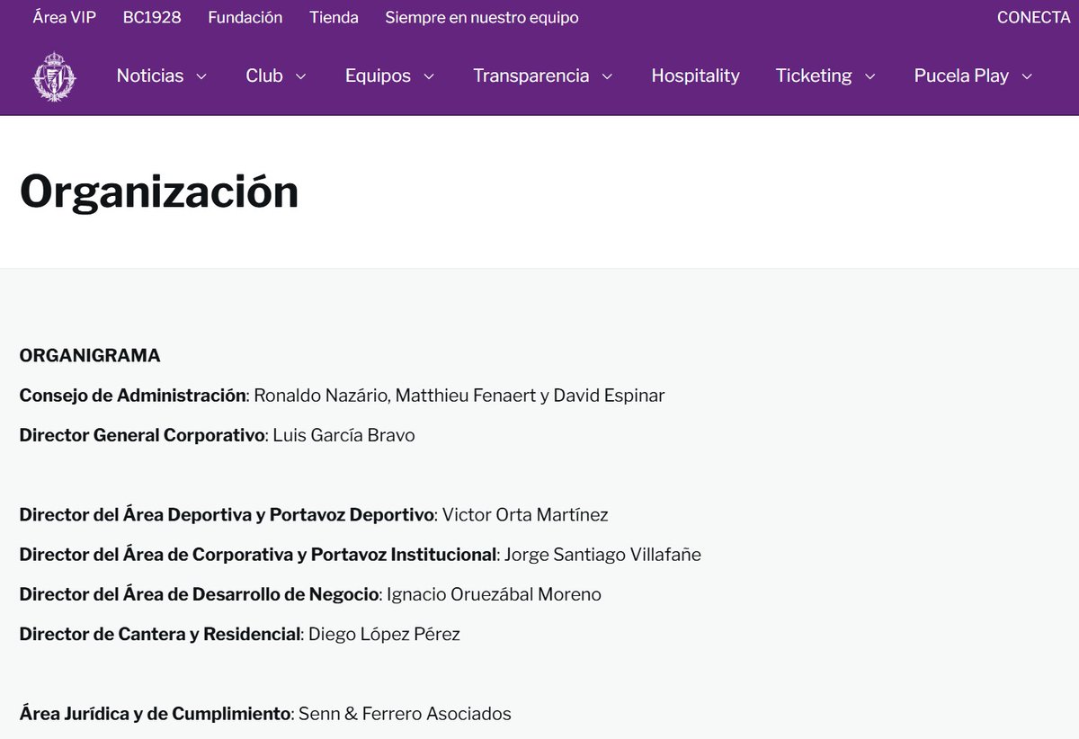Click the name Luis García Bravo
Viewport: 1079px width, 739px height.
tap(343, 435)
